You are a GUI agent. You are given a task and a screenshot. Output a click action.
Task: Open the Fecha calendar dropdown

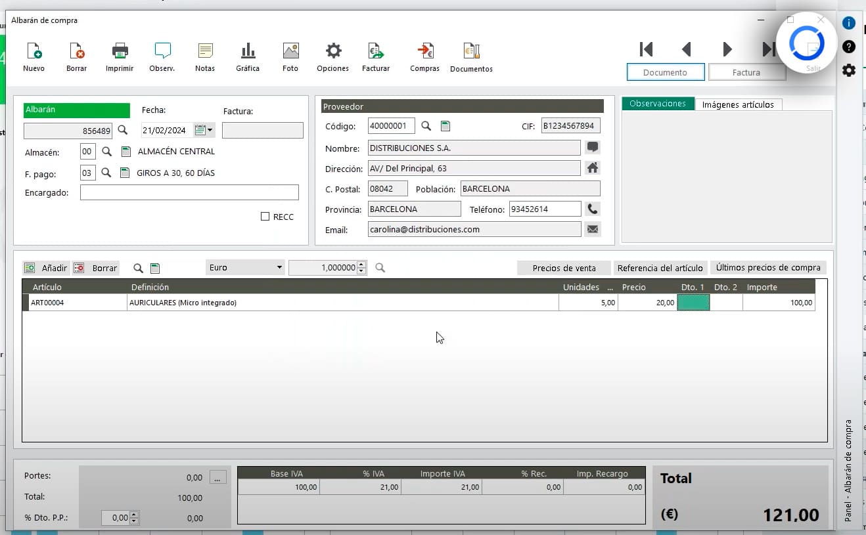click(206, 129)
